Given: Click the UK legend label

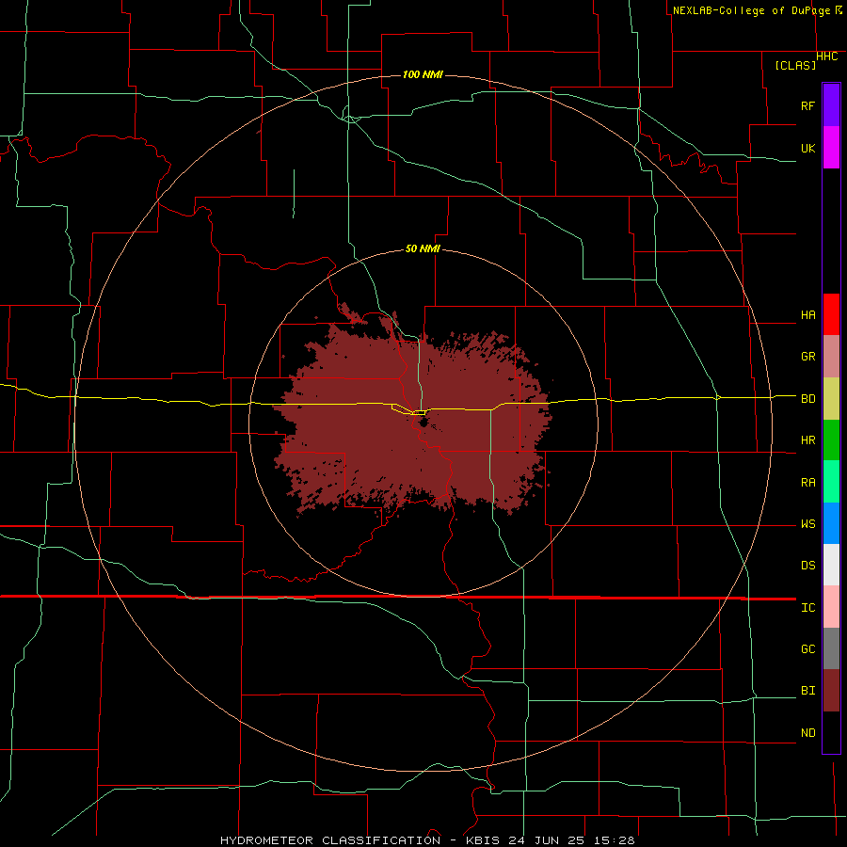Looking at the screenshot, I should pos(807,148).
